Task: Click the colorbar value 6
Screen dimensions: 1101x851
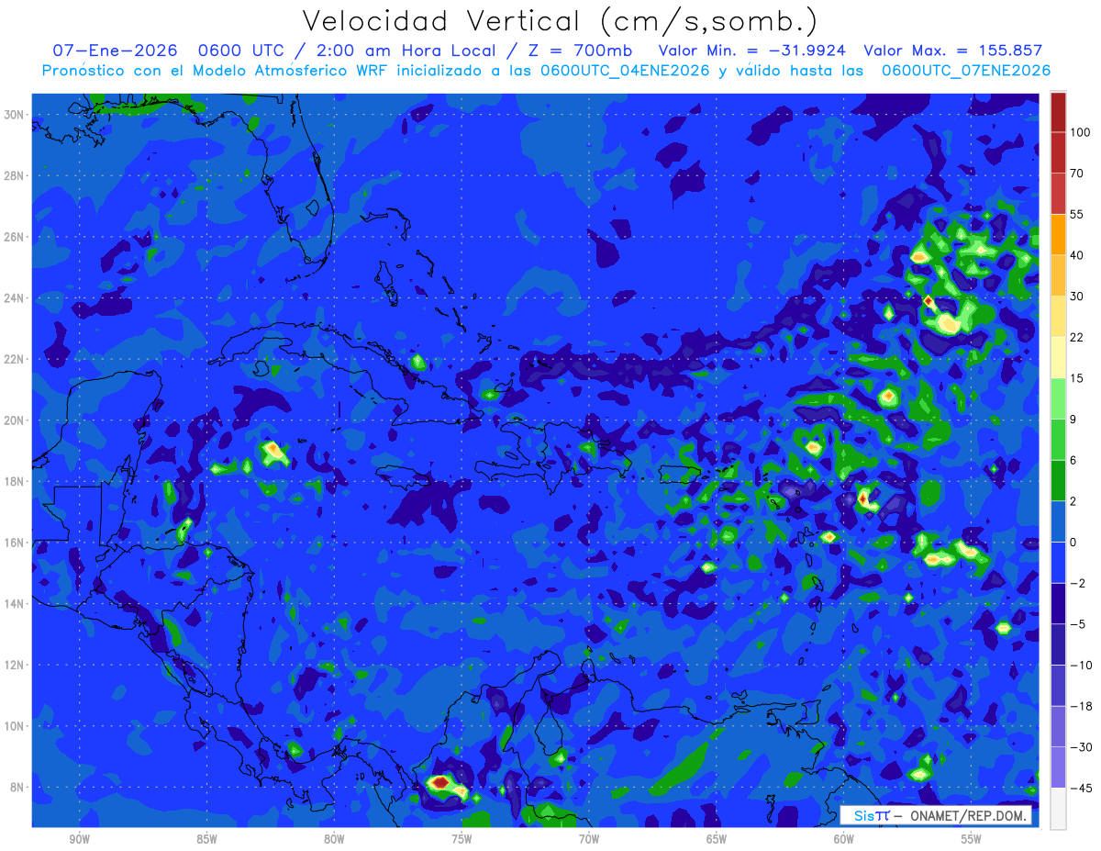Action: coord(1073,460)
